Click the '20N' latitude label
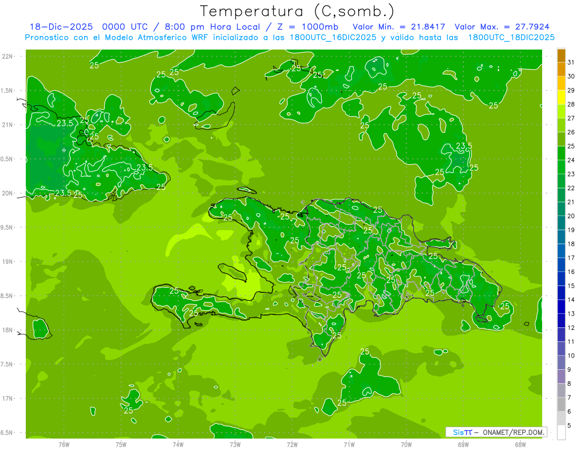 pyautogui.click(x=7, y=193)
